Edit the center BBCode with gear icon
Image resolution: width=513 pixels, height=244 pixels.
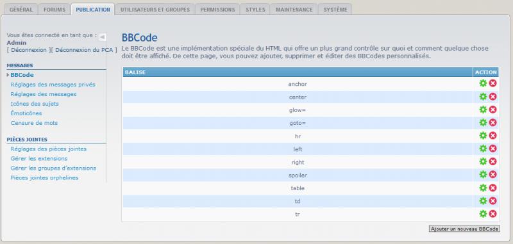483,96
